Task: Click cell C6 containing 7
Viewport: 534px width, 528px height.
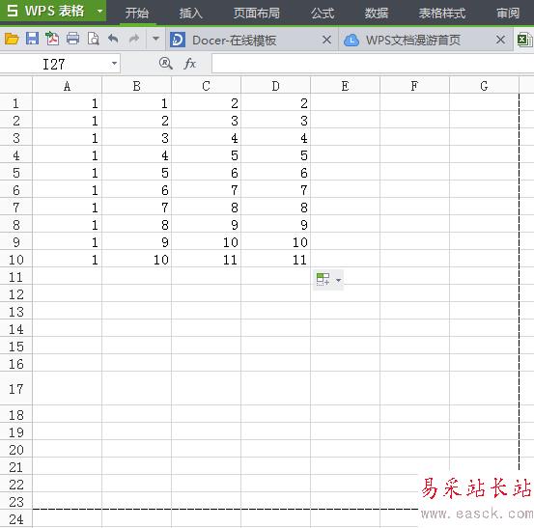Action: click(206, 190)
